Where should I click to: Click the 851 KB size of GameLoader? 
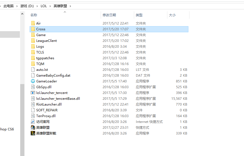point(181,81)
